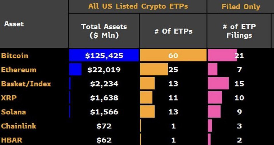The image size is (274, 145).
Task: Click Bitcoin's pink filings bar showing 21
Action: pyautogui.click(x=222, y=55)
